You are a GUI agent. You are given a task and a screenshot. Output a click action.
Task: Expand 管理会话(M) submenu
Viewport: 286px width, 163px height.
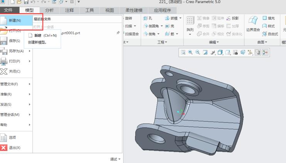click(x=16, y=115)
